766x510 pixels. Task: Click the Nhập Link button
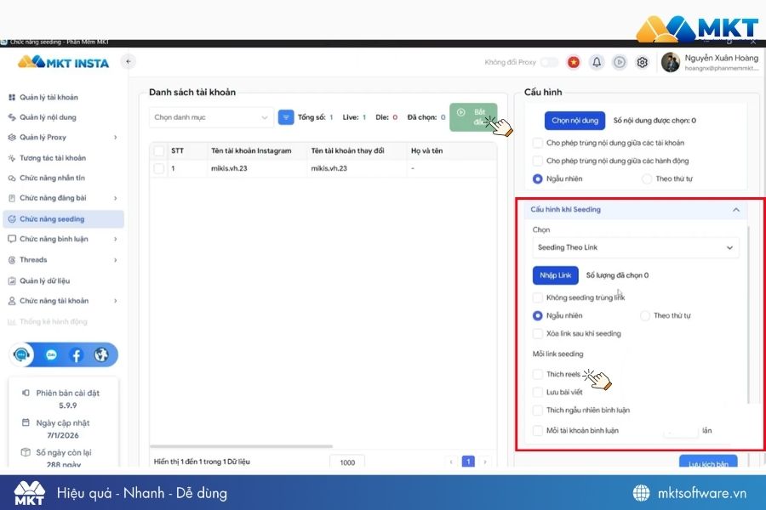(556, 275)
